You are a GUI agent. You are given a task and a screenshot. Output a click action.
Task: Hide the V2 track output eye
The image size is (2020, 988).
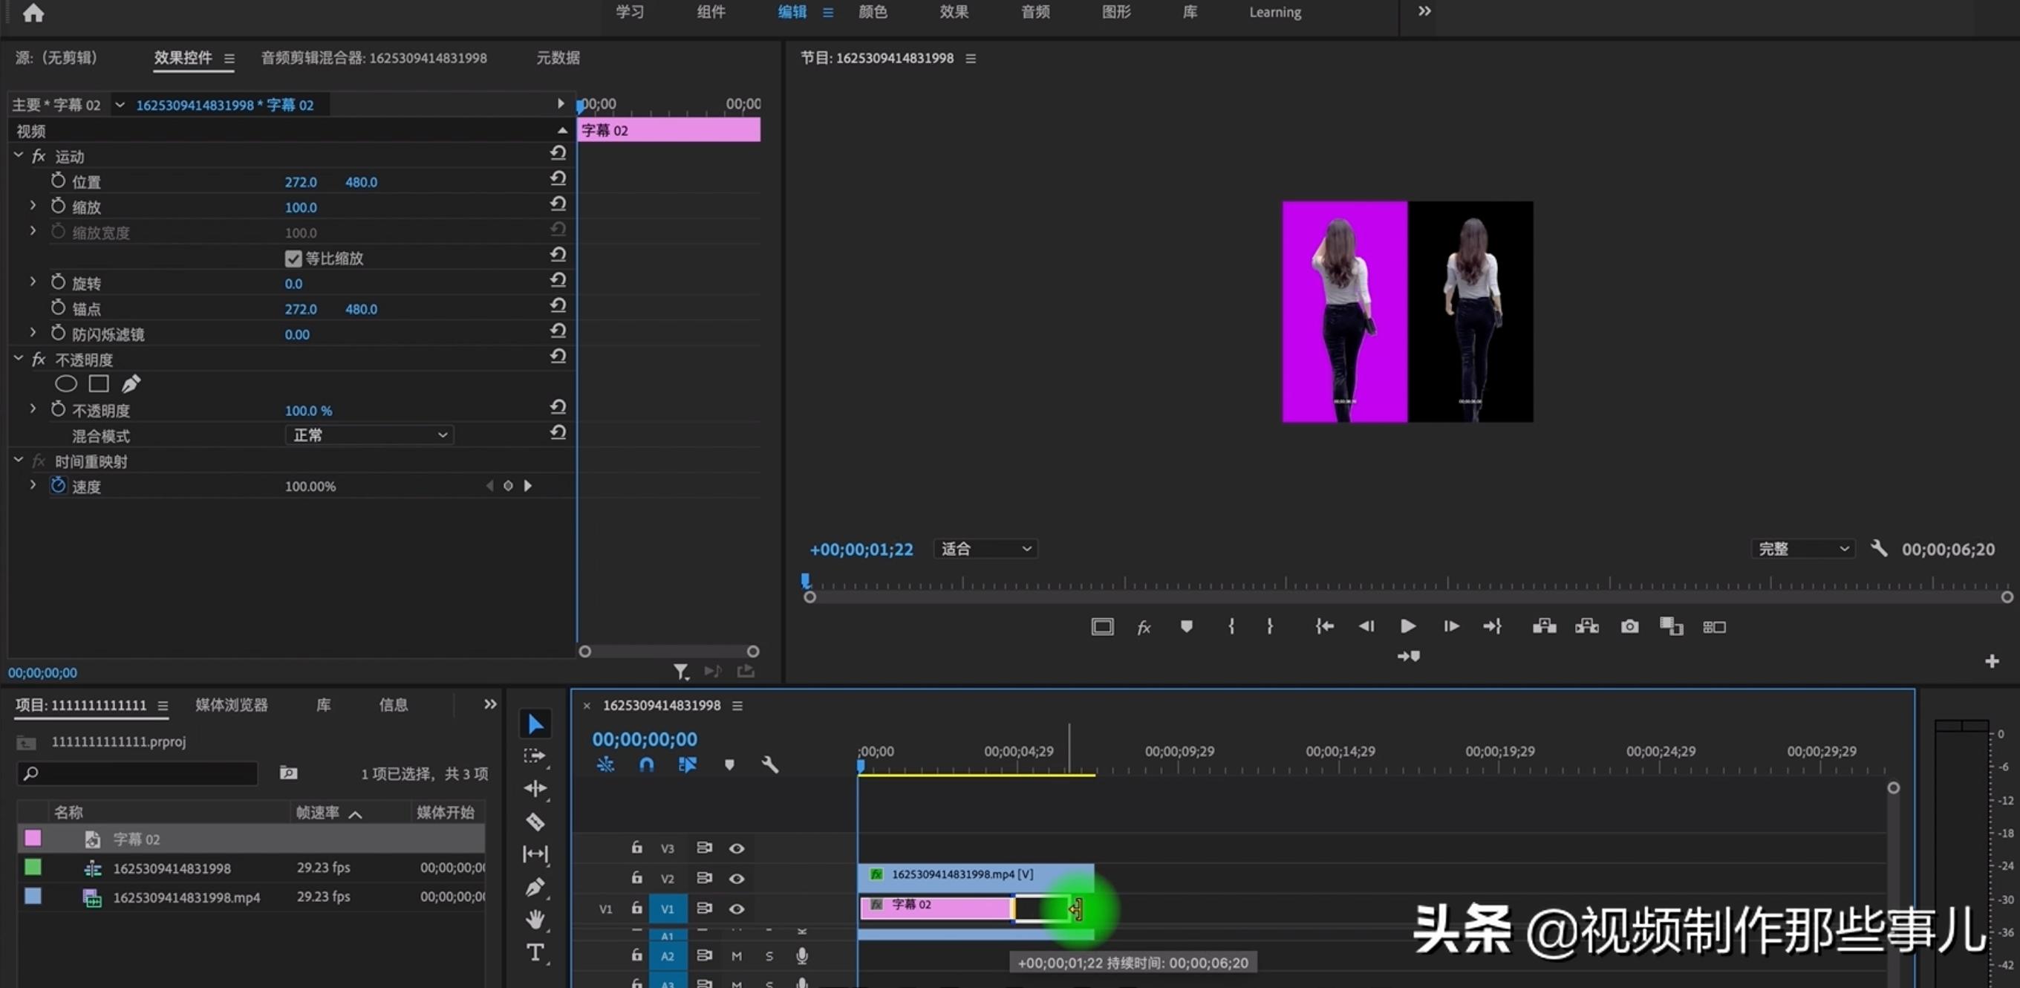pyautogui.click(x=737, y=877)
